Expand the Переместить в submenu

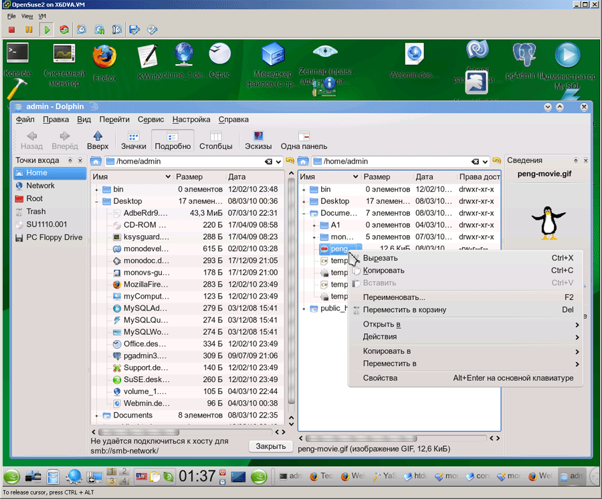coord(466,363)
